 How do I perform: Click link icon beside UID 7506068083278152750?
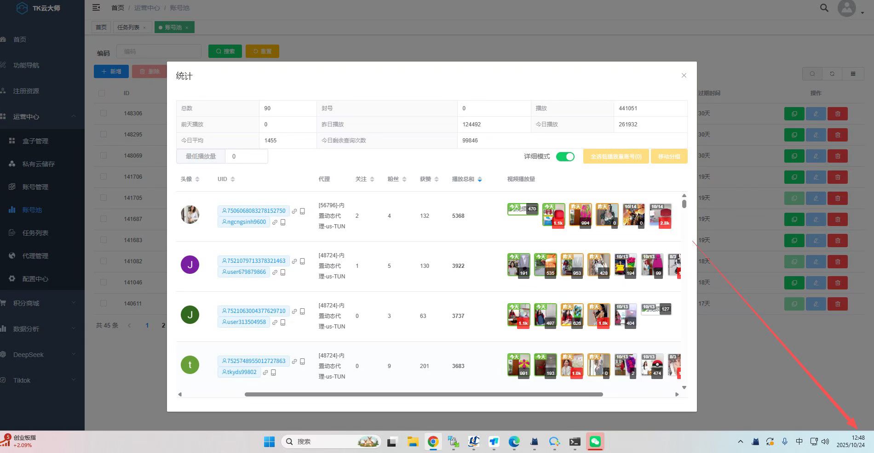click(294, 211)
